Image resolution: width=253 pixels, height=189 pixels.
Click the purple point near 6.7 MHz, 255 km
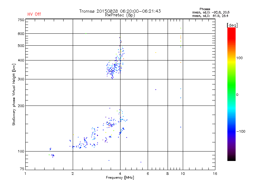point(156,90)
